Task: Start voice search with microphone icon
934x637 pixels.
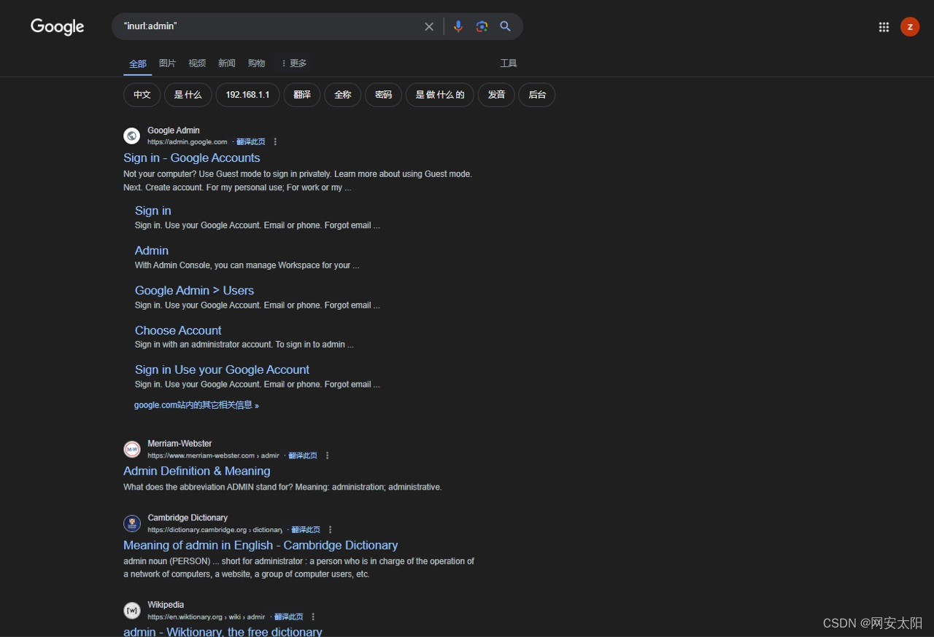Action: click(x=458, y=26)
